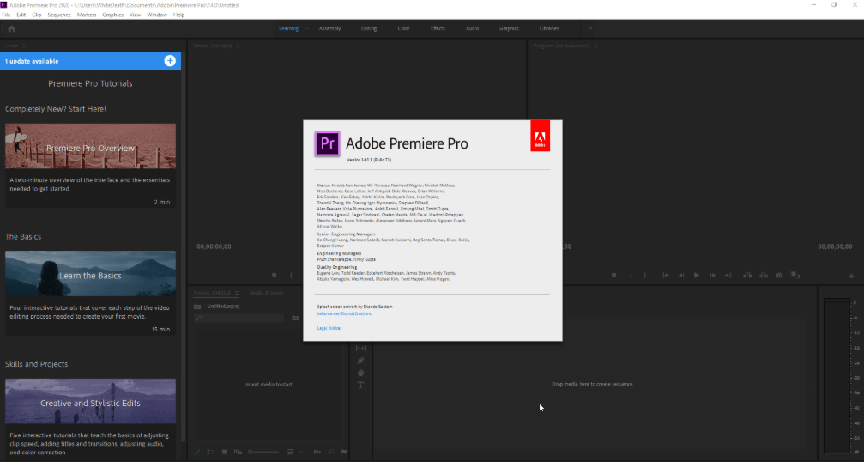Image resolution: width=864 pixels, height=462 pixels.
Task: Open Program monitor panel menu
Action: (596, 46)
